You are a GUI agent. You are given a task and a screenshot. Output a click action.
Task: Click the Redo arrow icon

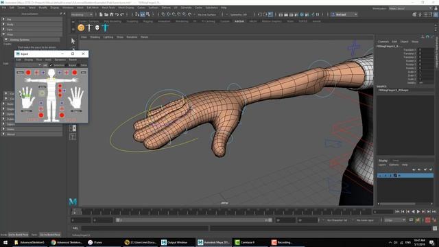tap(122, 14)
